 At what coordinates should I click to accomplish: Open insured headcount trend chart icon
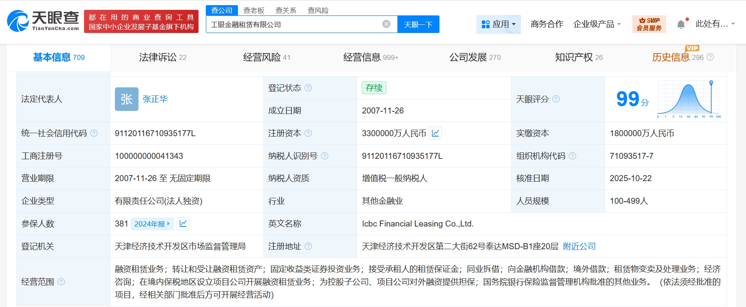click(183, 224)
